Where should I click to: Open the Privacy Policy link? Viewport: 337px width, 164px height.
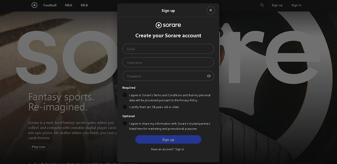[188, 100]
